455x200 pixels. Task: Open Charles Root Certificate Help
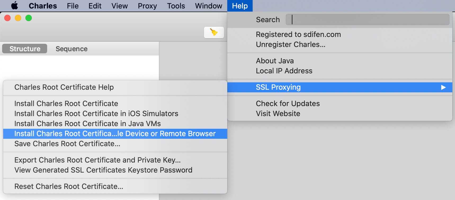[64, 87]
